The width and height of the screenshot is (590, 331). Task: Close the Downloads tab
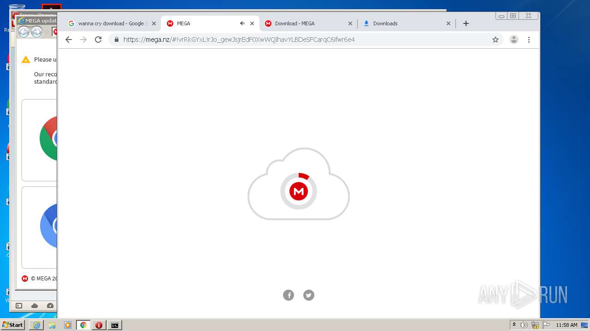point(448,23)
